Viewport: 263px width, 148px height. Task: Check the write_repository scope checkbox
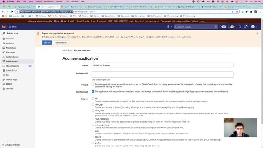[93, 125]
